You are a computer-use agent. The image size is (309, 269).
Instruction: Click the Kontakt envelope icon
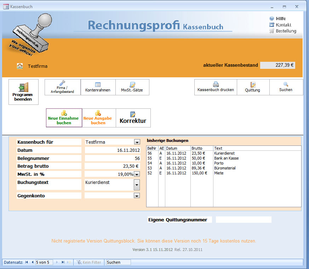[271, 25]
